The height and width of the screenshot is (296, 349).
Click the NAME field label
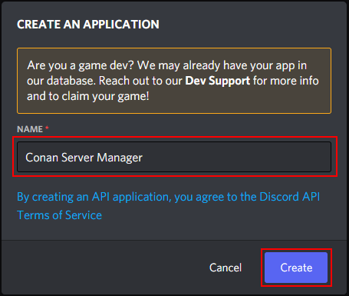(30, 129)
